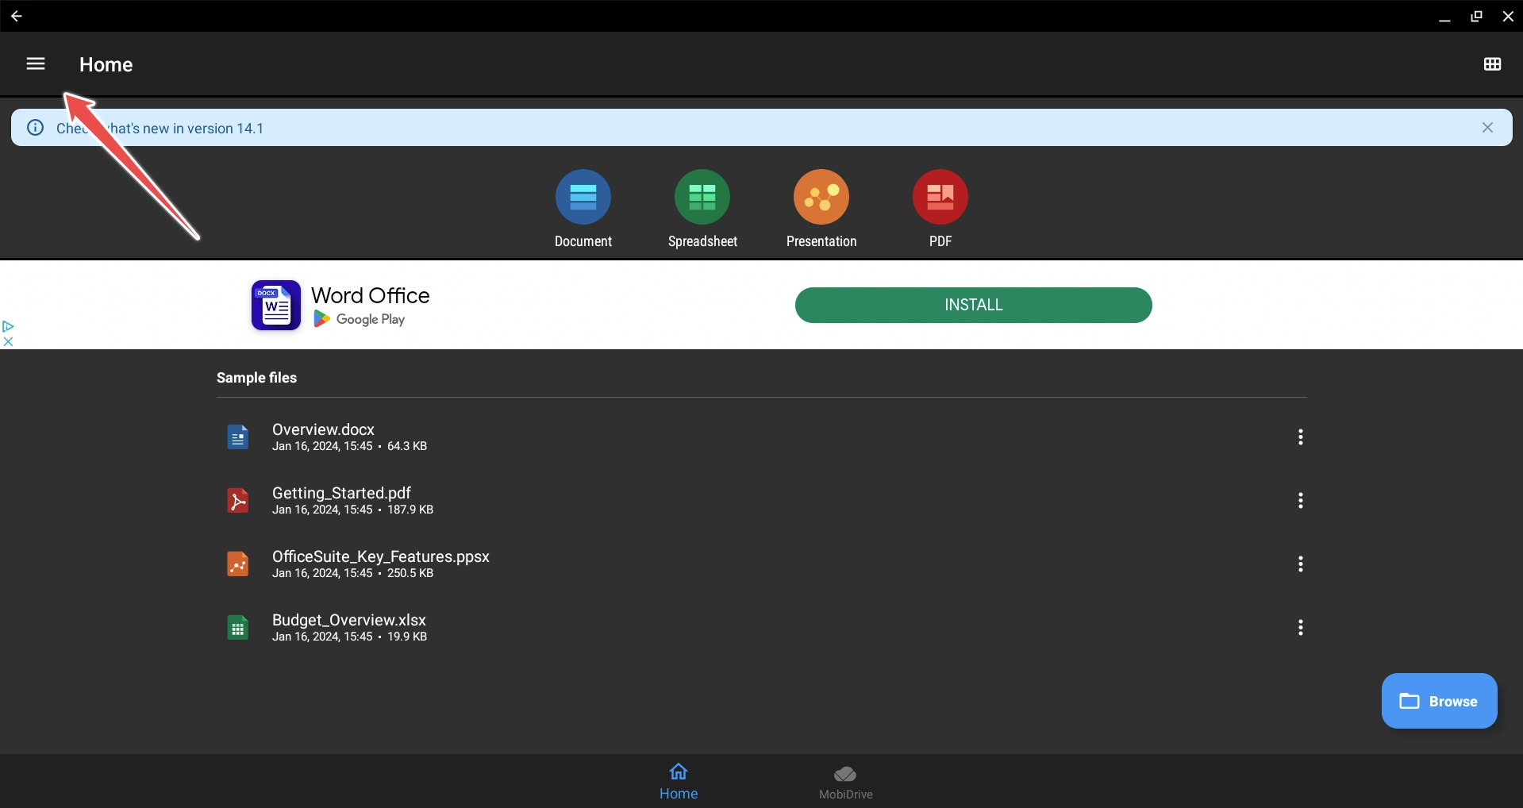Open the hamburger navigation menu

pos(36,64)
